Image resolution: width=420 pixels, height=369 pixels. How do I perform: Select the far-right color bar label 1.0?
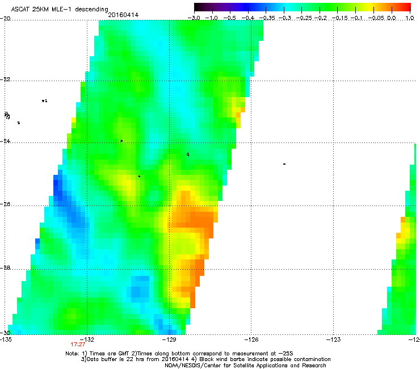click(410, 18)
